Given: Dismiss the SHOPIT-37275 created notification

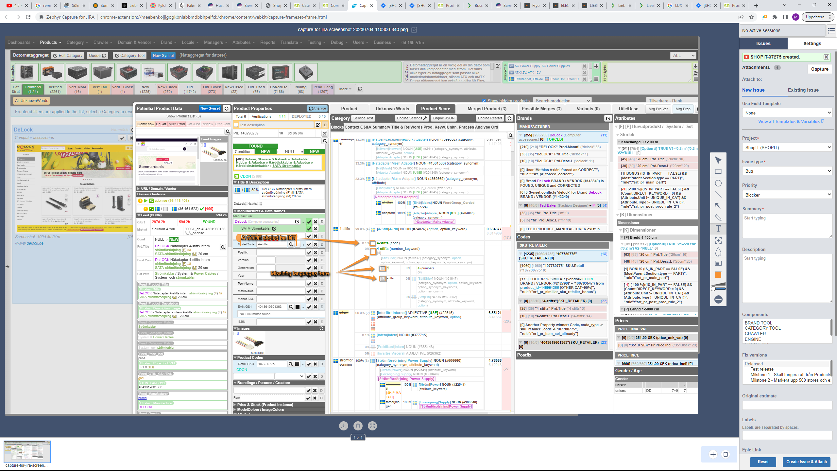Looking at the screenshot, I should (826, 57).
